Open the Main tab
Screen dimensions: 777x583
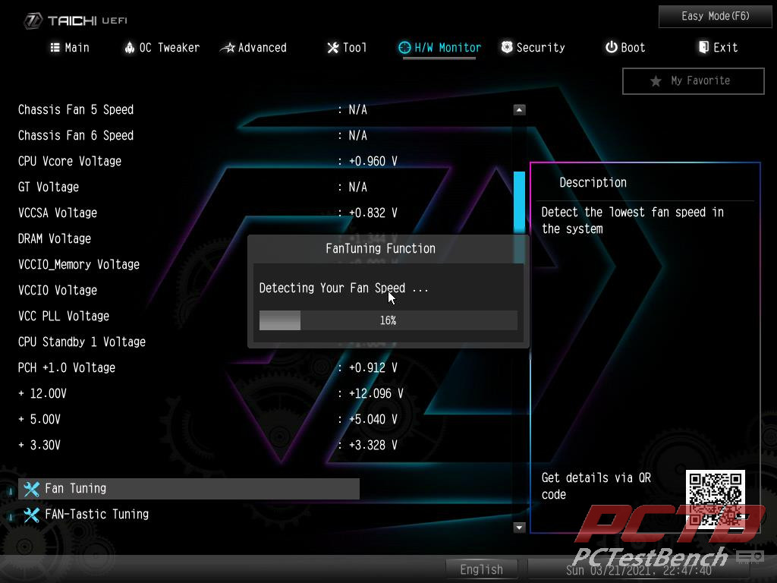pyautogui.click(x=70, y=48)
